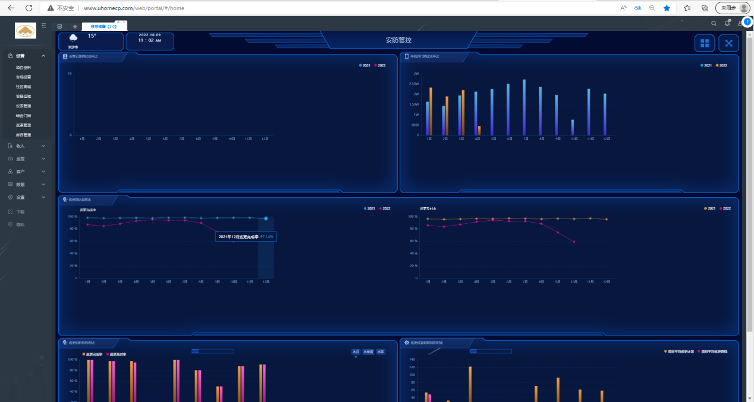Open 库存管理 in the sidebar
The height and width of the screenshot is (402, 754).
pos(24,135)
